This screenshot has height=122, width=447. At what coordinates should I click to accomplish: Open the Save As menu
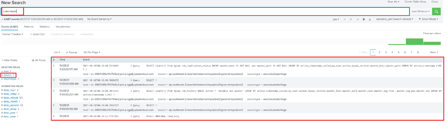pyautogui.click(x=393, y=2)
